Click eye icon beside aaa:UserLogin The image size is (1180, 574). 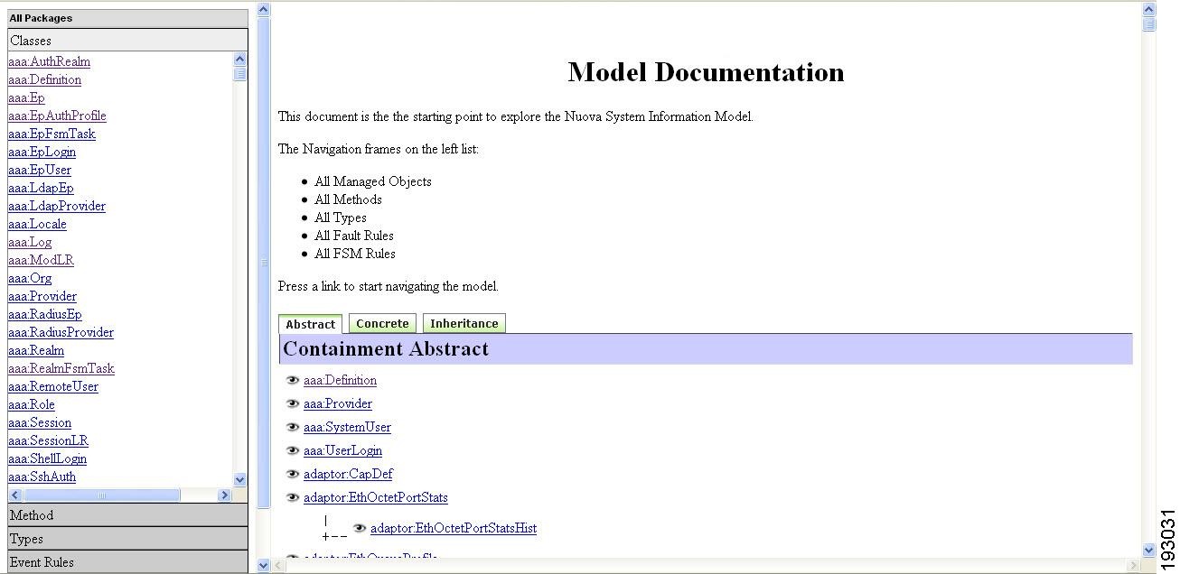[x=293, y=450]
